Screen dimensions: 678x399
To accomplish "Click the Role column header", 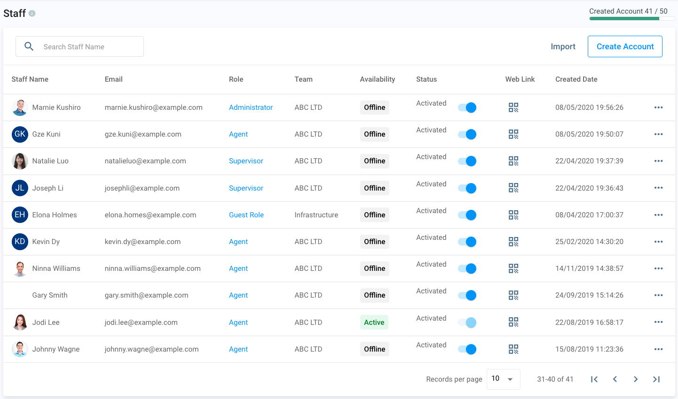I will [x=236, y=79].
